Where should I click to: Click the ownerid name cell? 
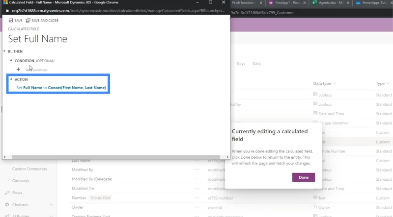pos(215,207)
